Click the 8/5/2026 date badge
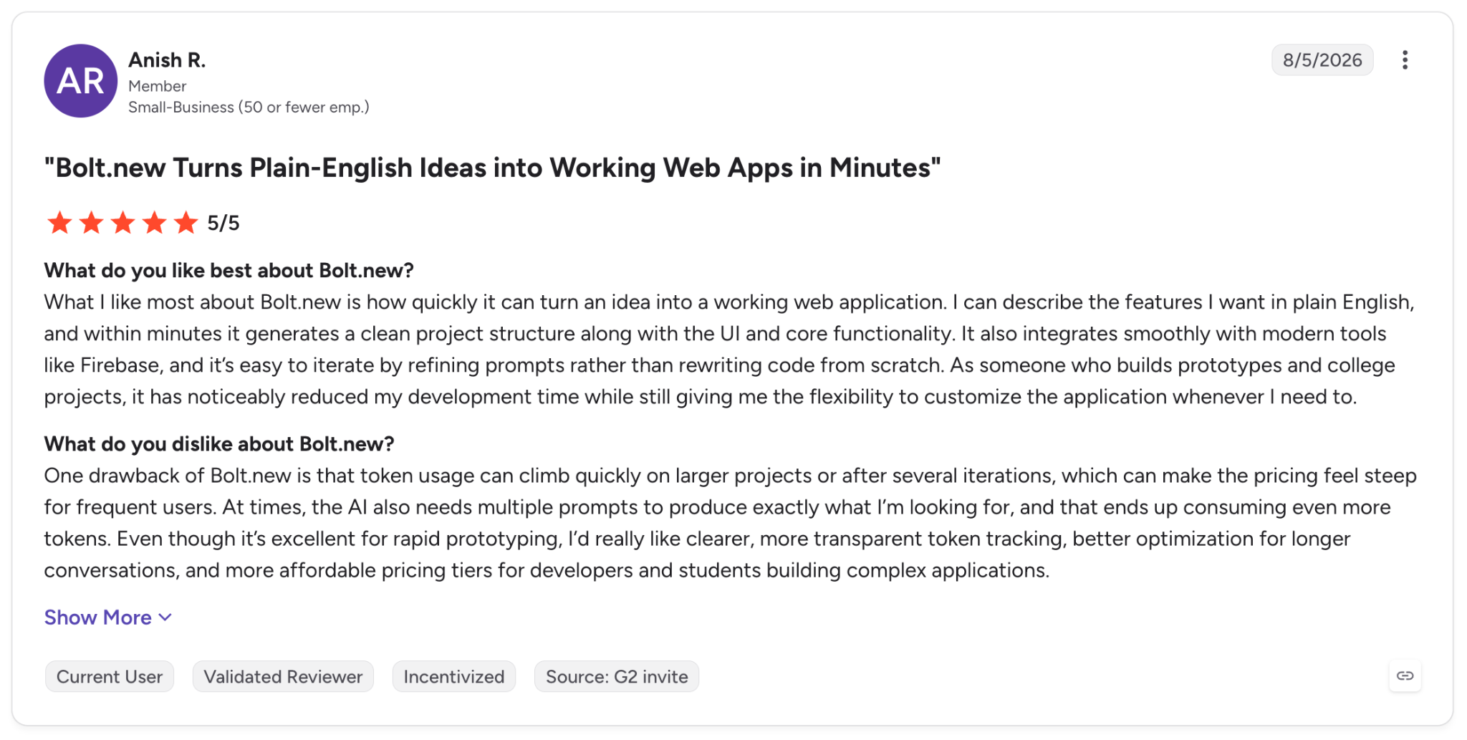 1322,60
